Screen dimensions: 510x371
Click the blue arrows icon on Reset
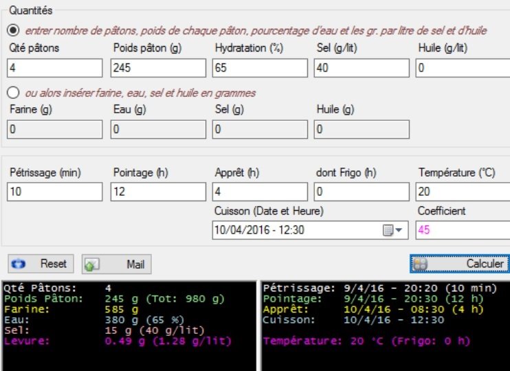click(x=19, y=264)
